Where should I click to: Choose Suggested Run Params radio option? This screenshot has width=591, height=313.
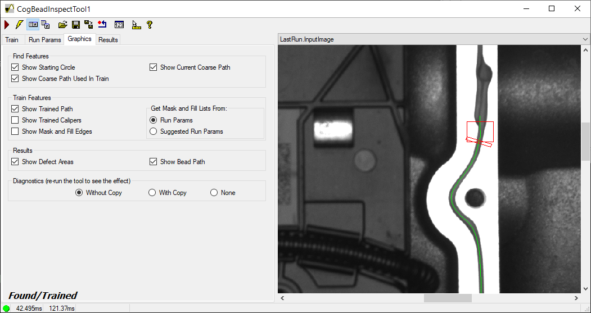click(154, 131)
